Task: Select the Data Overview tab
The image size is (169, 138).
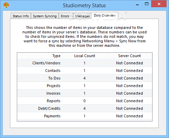Action: (x=104, y=15)
